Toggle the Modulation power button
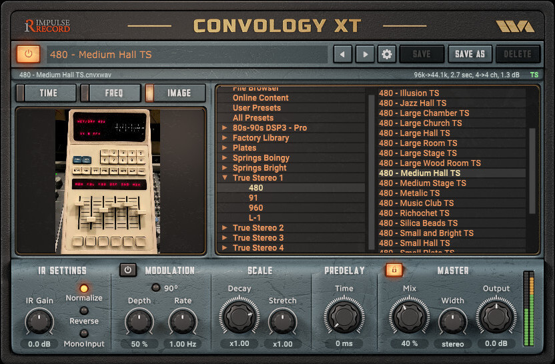The image size is (555, 364). (128, 270)
